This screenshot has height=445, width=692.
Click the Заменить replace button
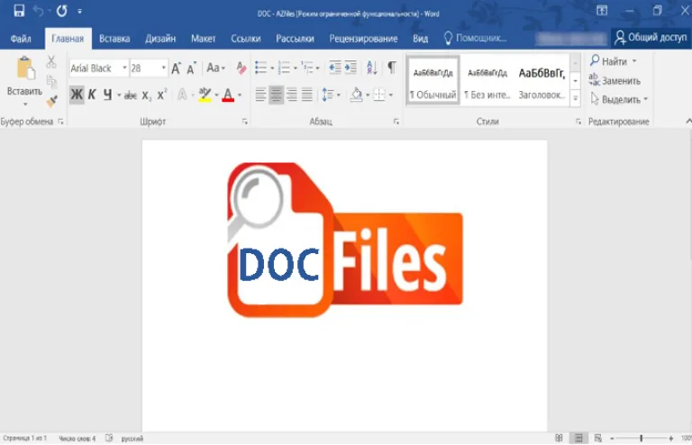(615, 80)
